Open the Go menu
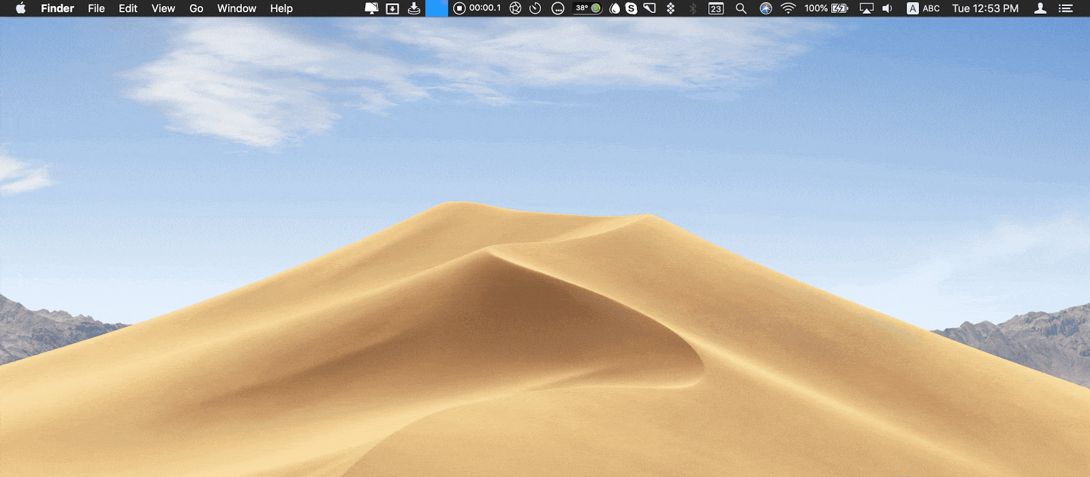Viewport: 1090px width, 477px height. point(196,8)
